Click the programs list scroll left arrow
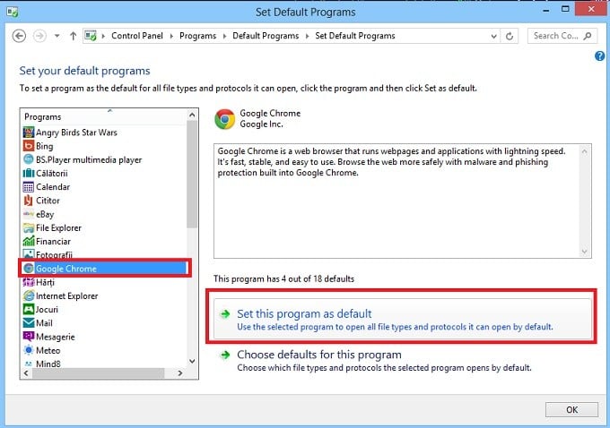The height and width of the screenshot is (428, 610). 26,372
